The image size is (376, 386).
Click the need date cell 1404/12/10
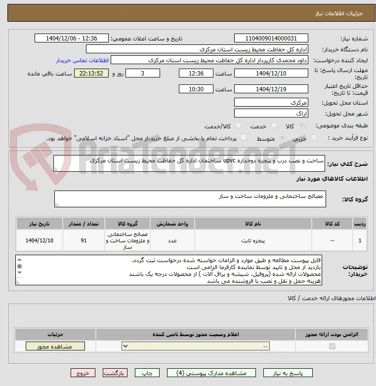coord(40,240)
